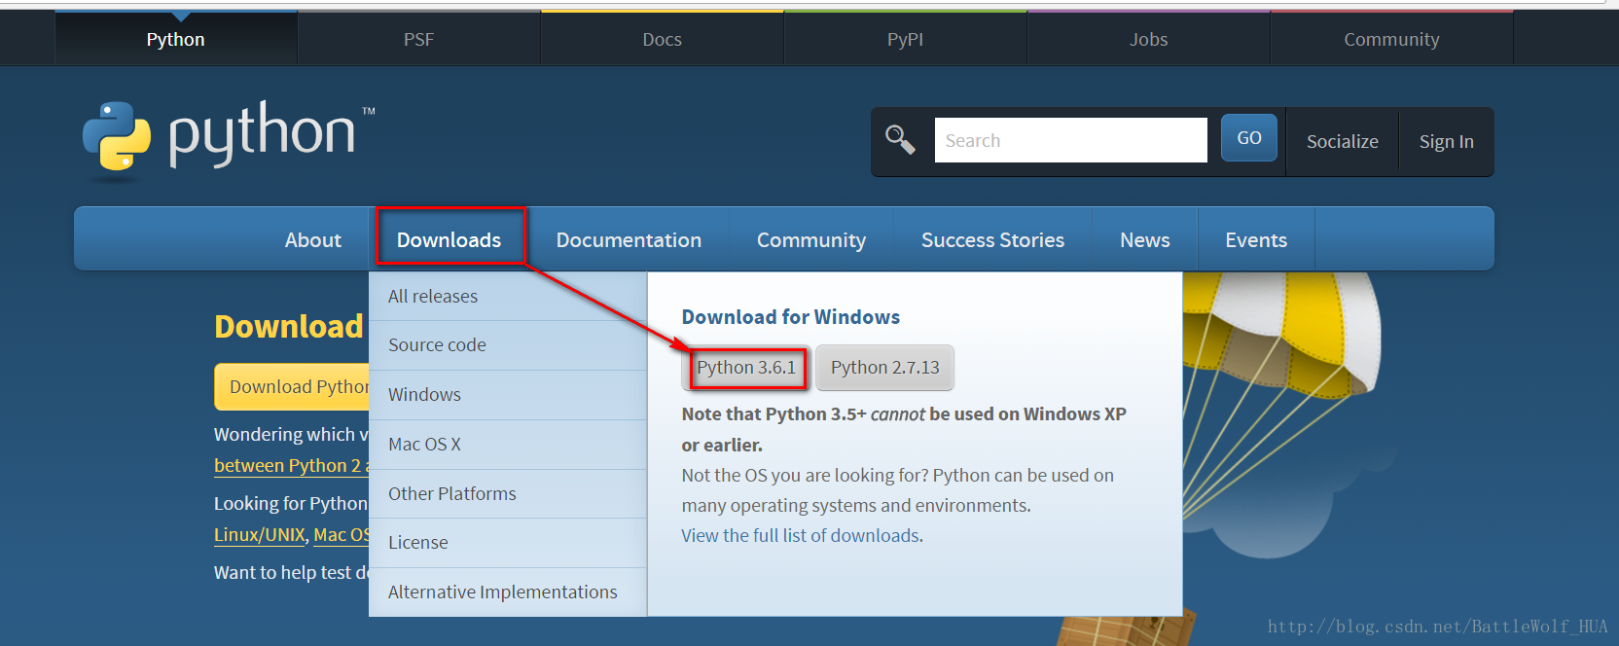Follow the Linux/UNIX link
The width and height of the screenshot is (1619, 646).
tap(260, 535)
